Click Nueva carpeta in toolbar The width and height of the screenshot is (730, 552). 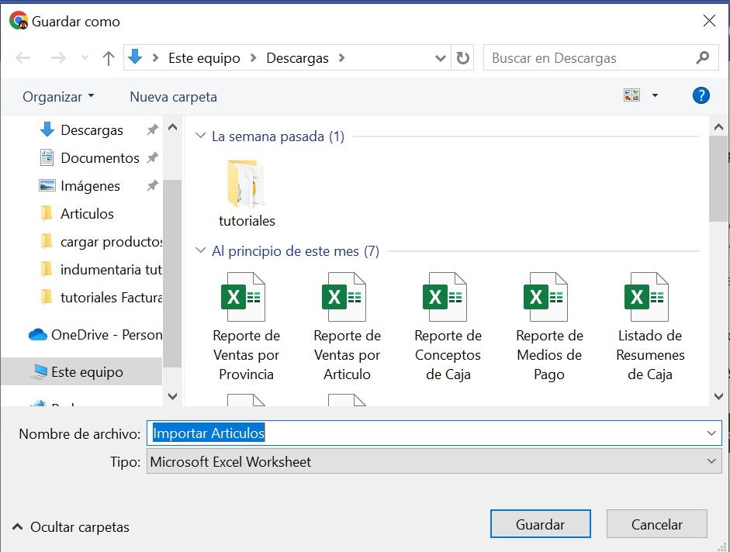(173, 97)
